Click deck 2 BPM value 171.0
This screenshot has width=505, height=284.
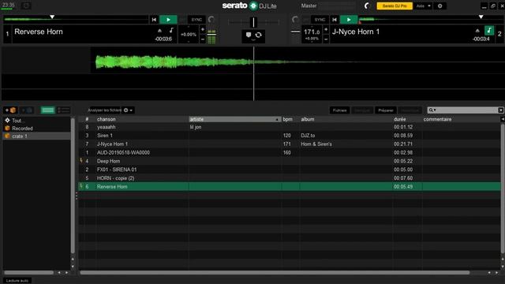(312, 32)
